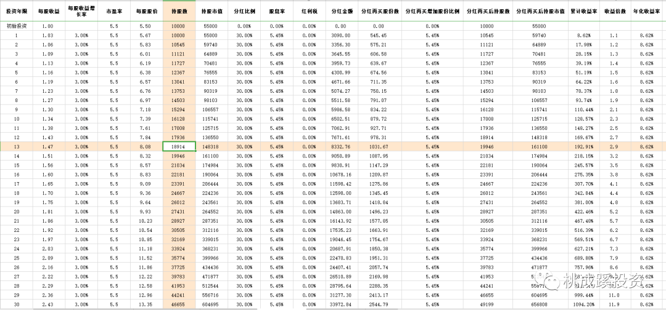
Task: Click the 每股股价 cell showing 12.58
Action: click(x=146, y=286)
